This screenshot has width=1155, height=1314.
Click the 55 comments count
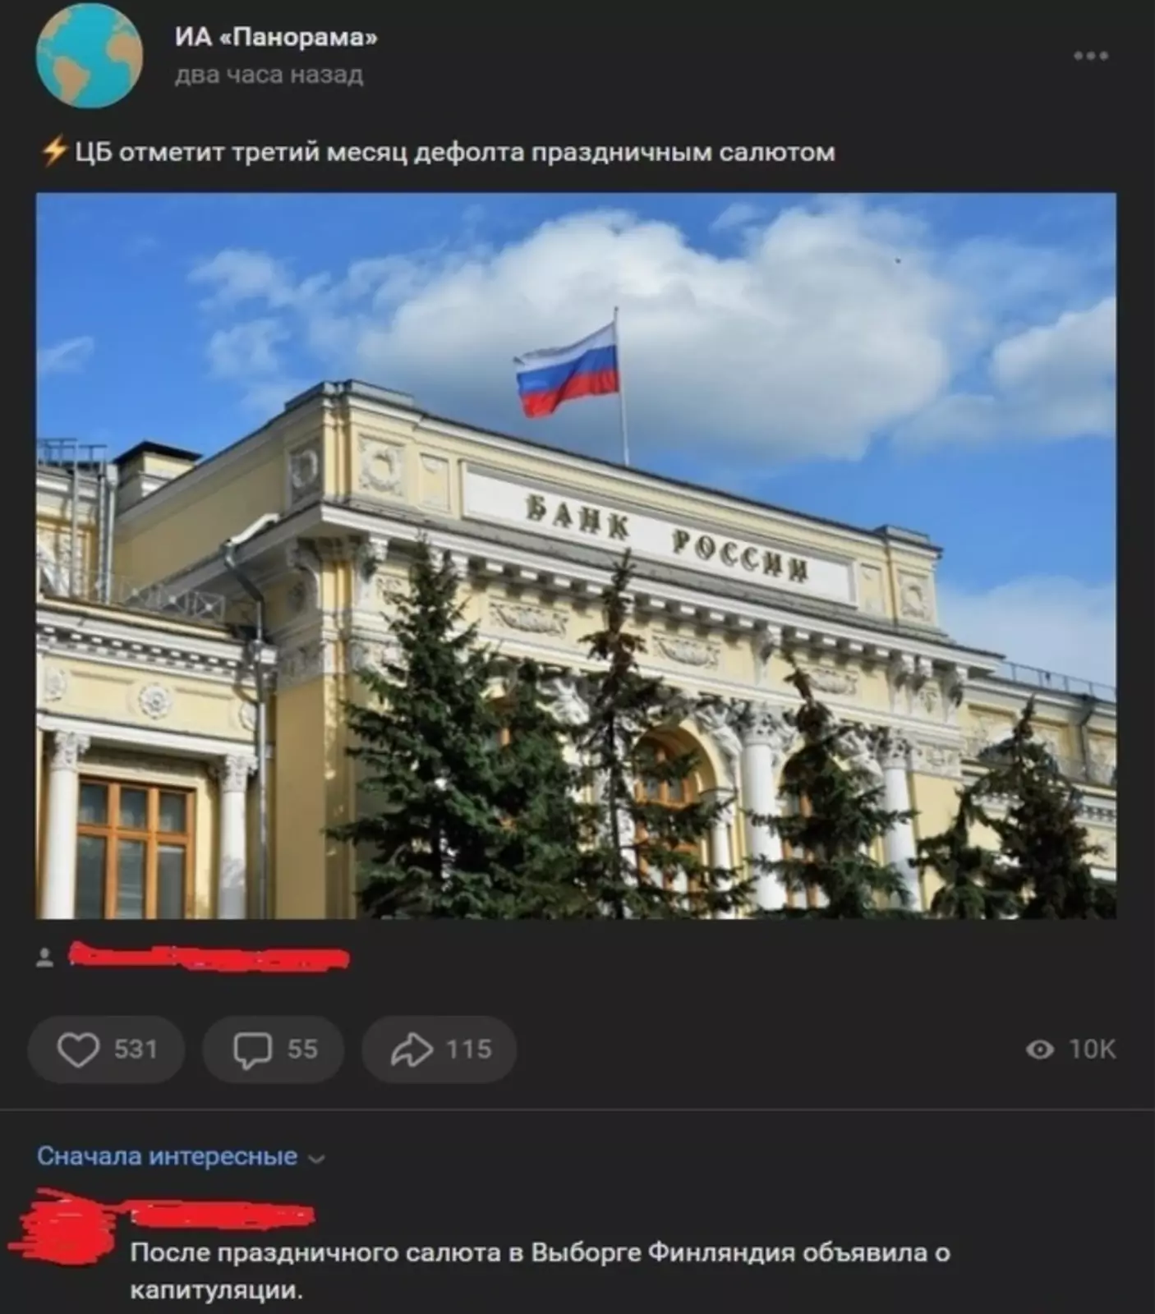302,1050
